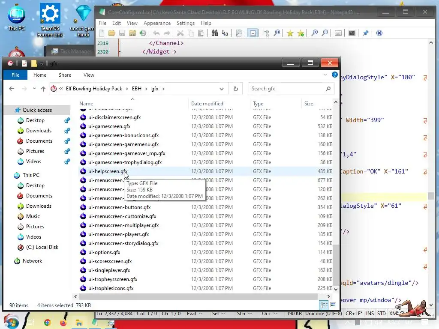Click the Undo arrow in Notepad3 toolbar
439x329 pixels.
[156, 33]
